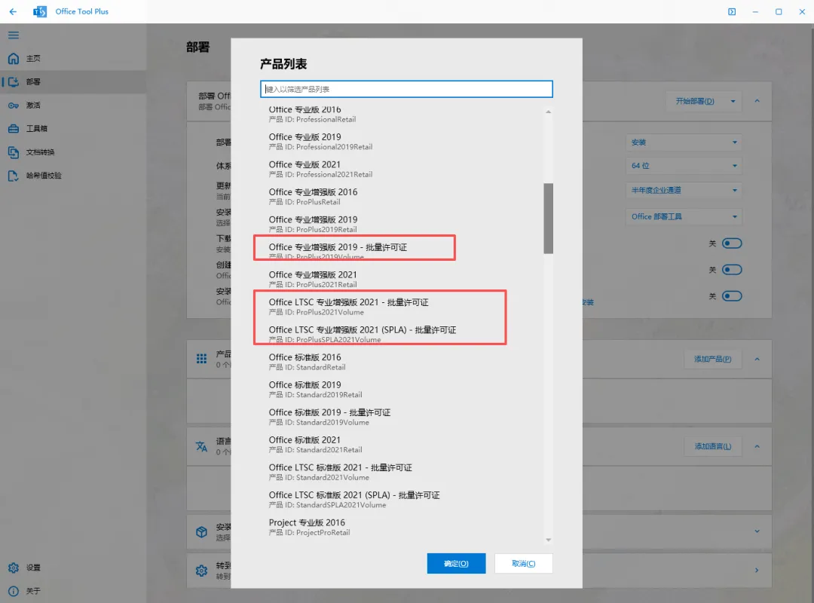Click the gear icon in bottom deploy section

[201, 571]
